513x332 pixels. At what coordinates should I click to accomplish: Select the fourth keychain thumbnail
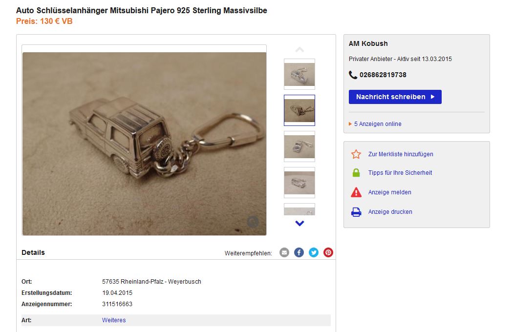tap(299, 183)
